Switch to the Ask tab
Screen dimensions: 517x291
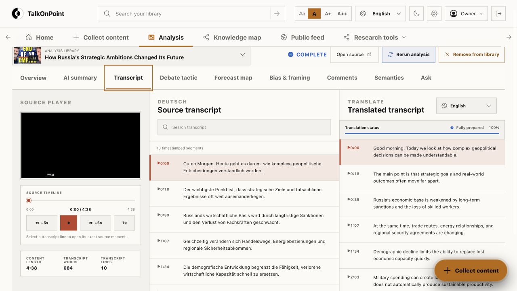[x=426, y=78]
